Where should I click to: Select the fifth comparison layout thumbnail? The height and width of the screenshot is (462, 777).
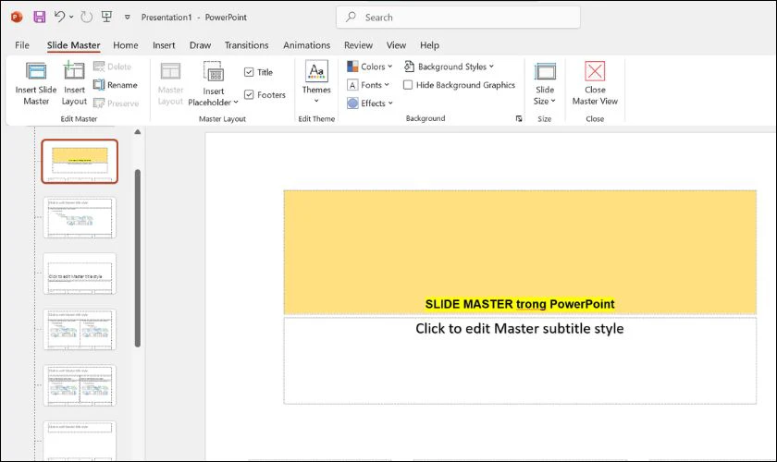(80, 385)
